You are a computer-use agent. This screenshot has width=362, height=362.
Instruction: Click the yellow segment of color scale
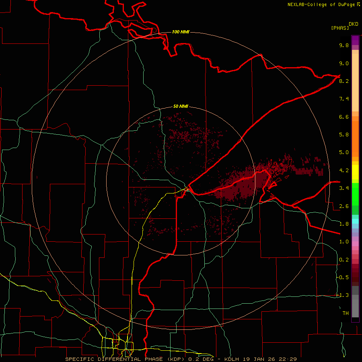[x=355, y=172]
